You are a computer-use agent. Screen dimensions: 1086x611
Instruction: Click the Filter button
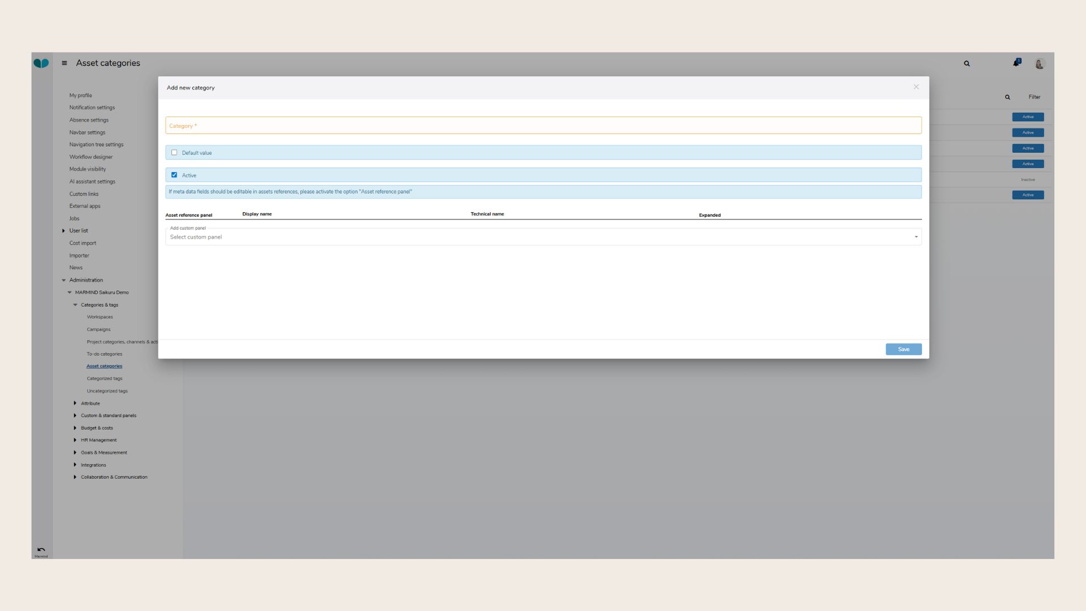click(1034, 97)
